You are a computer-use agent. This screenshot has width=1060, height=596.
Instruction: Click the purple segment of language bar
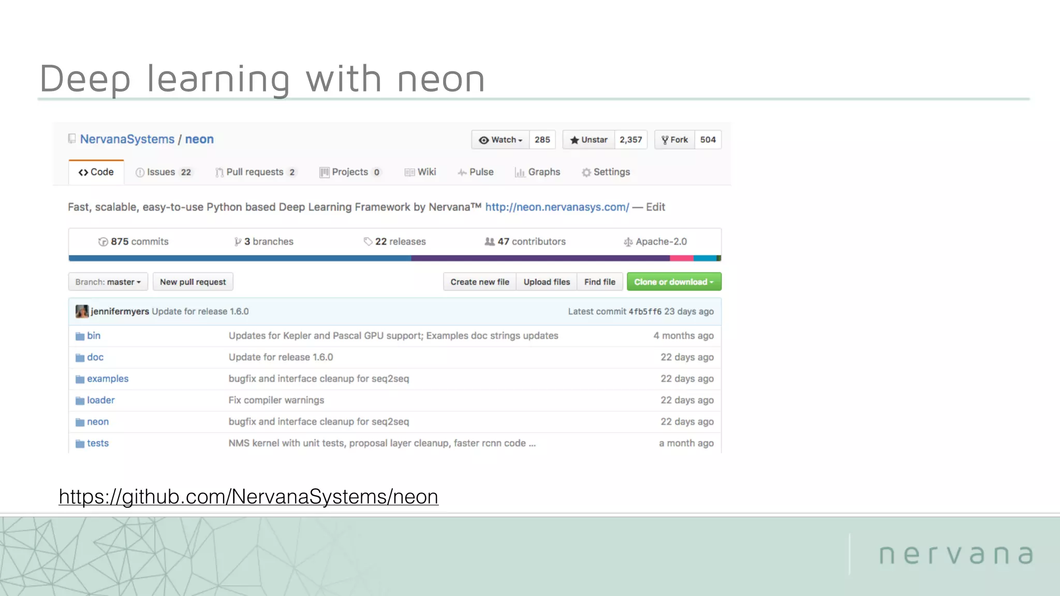(x=541, y=258)
